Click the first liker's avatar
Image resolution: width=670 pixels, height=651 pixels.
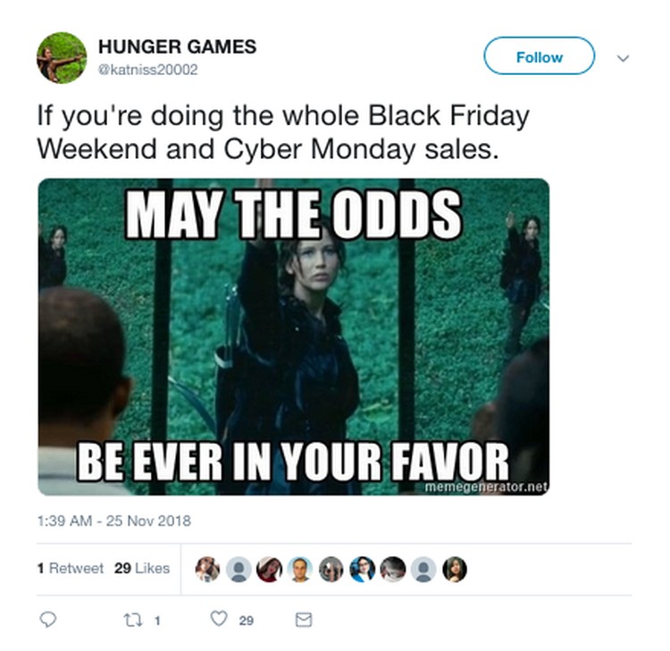click(x=207, y=570)
